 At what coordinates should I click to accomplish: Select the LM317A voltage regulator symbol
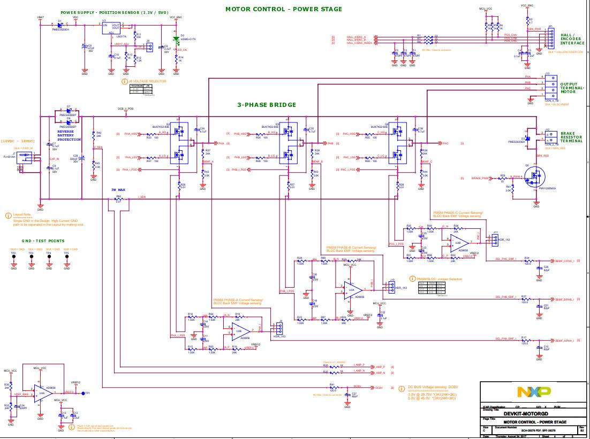click(112, 28)
